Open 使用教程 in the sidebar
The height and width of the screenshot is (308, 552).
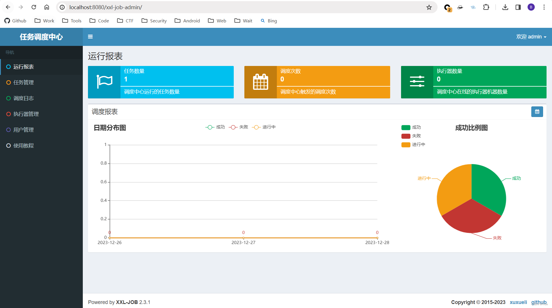[41, 146]
